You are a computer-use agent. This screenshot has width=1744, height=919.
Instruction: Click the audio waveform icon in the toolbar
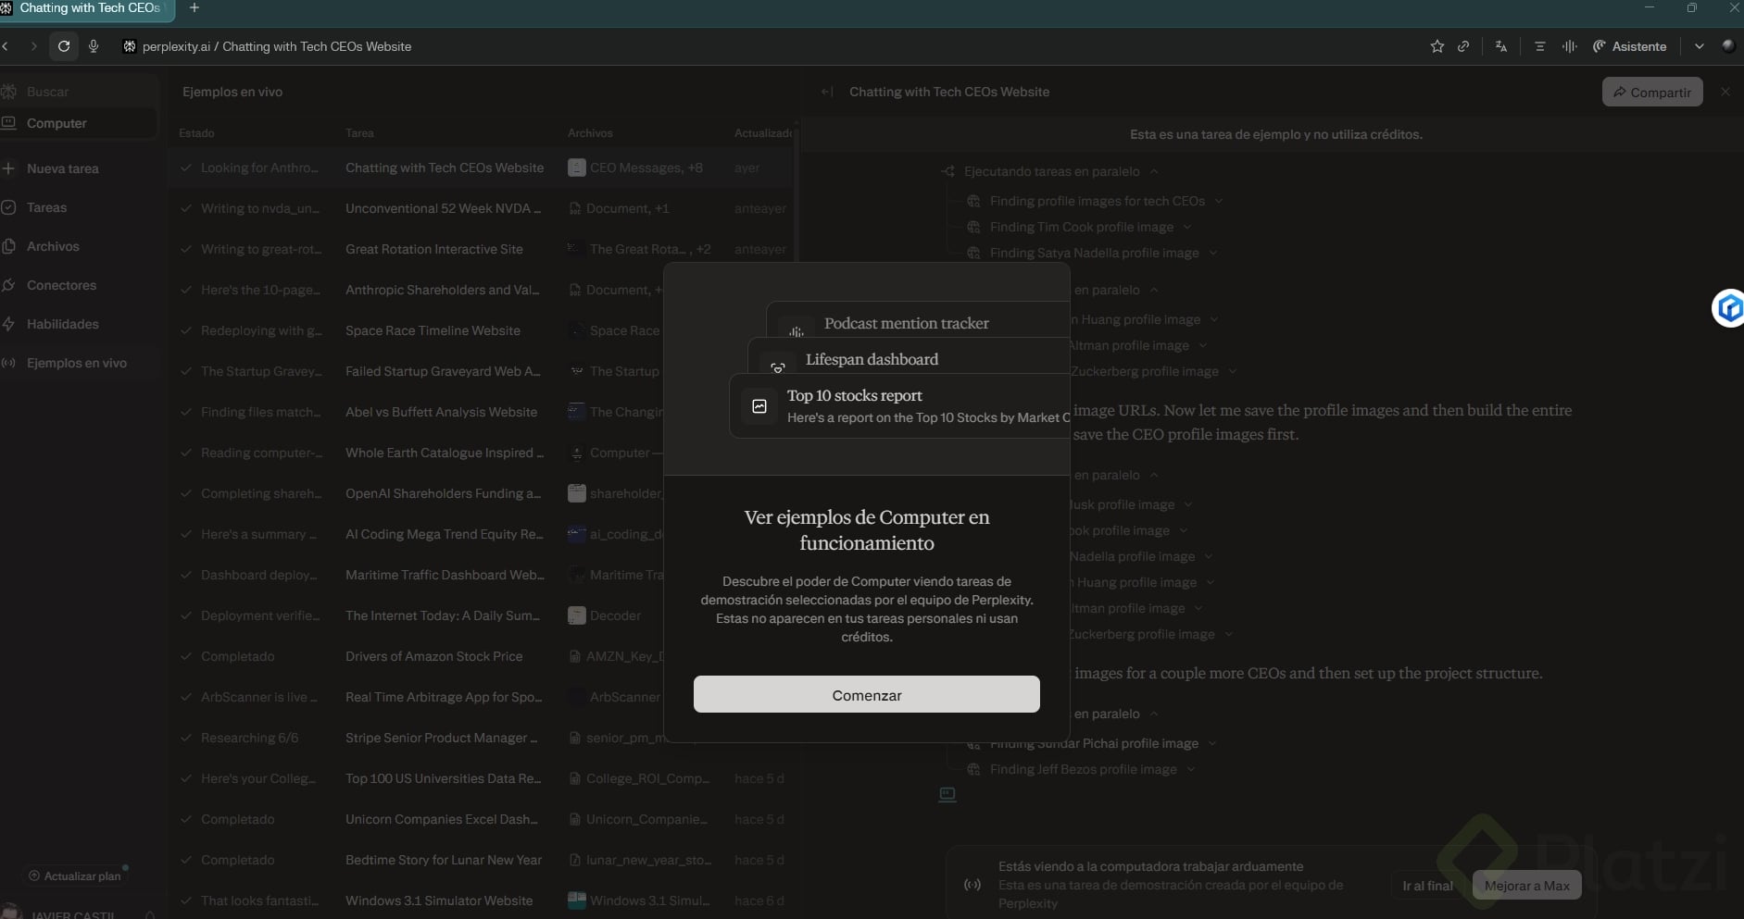[x=1569, y=46]
